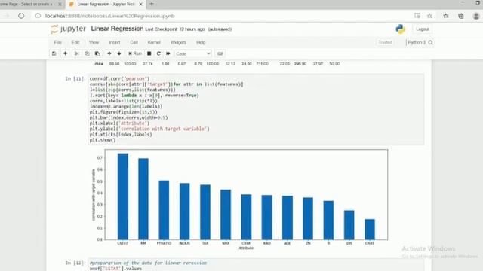The height and width of the screenshot is (271, 483).
Task: Open the Help menu
Action: 201,42
